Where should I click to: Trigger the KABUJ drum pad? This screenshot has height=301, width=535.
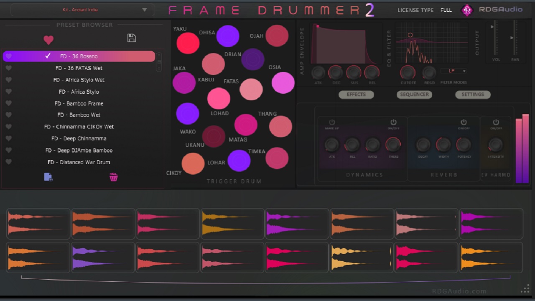pos(213,64)
